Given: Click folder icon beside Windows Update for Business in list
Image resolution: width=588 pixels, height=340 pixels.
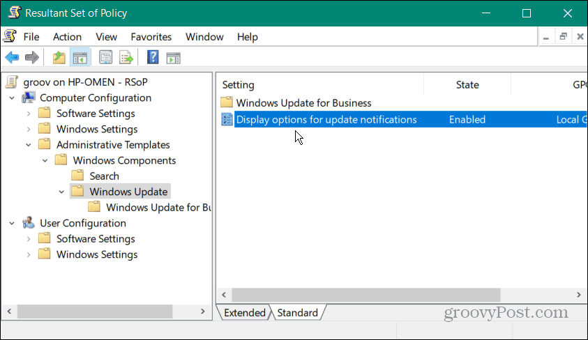Looking at the screenshot, I should tap(227, 102).
